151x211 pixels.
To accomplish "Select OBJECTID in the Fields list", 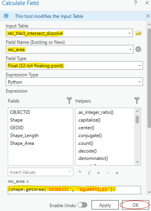I will click(20, 112).
